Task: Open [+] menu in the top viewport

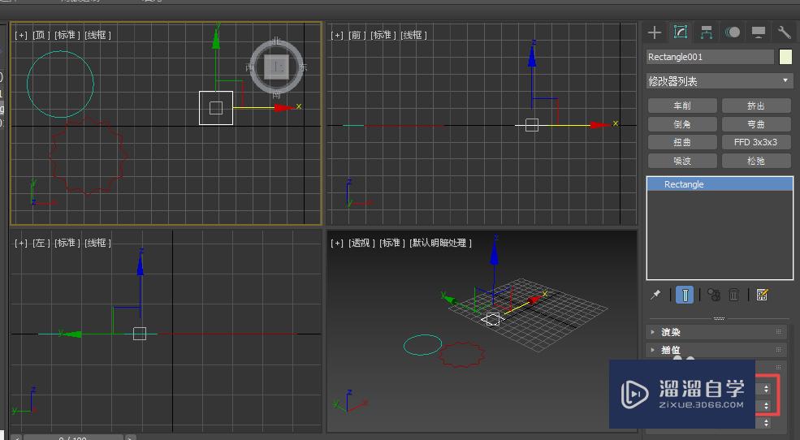Action: click(21, 35)
